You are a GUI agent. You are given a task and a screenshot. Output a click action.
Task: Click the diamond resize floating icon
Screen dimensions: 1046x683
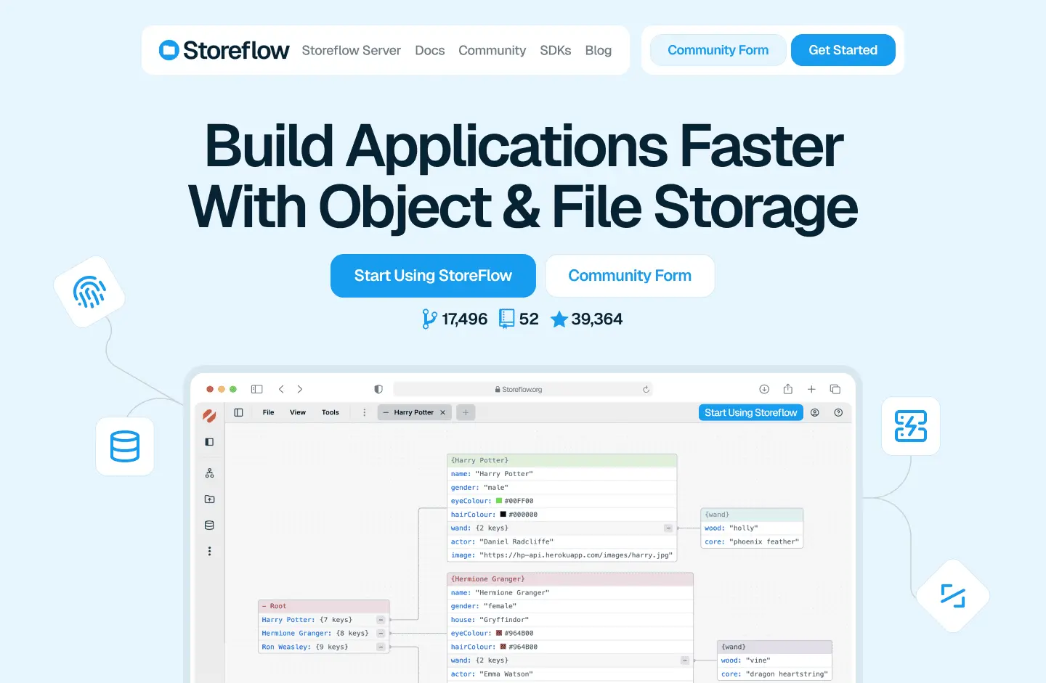tap(953, 596)
